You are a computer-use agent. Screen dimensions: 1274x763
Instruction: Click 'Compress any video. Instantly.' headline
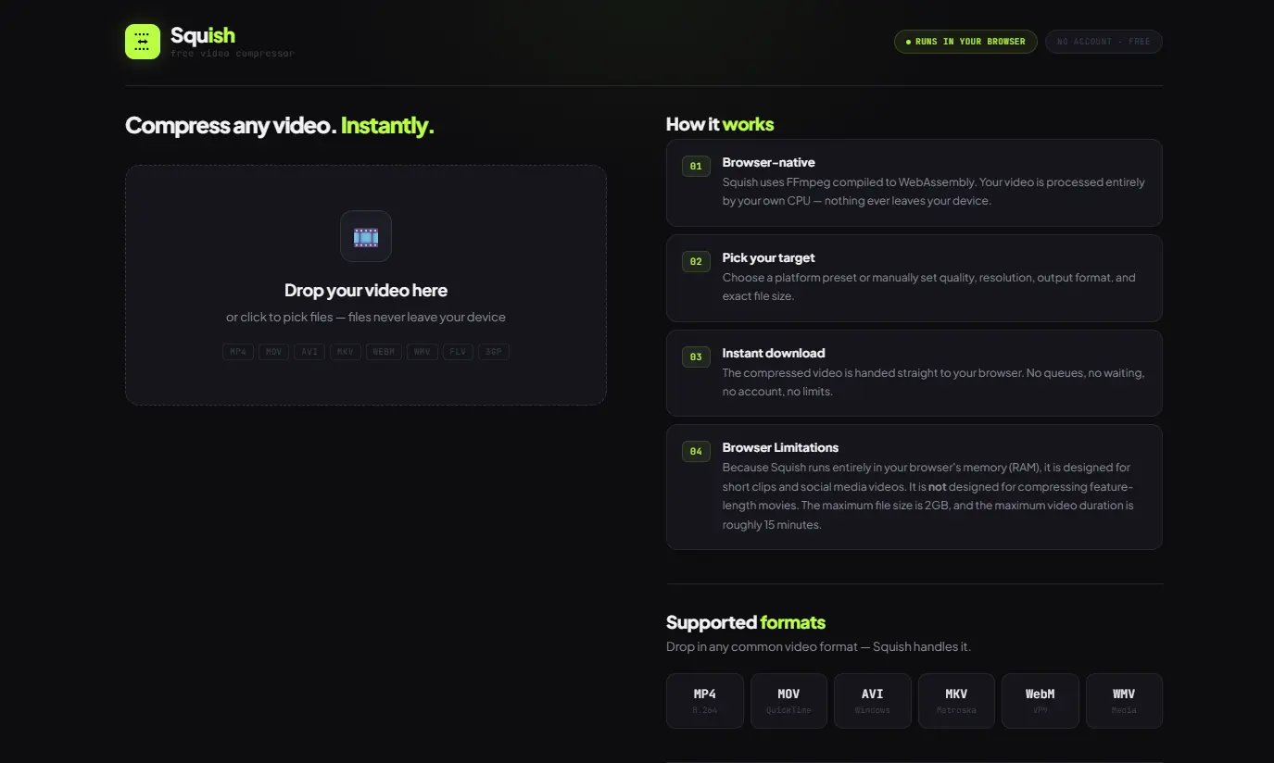[280, 125]
